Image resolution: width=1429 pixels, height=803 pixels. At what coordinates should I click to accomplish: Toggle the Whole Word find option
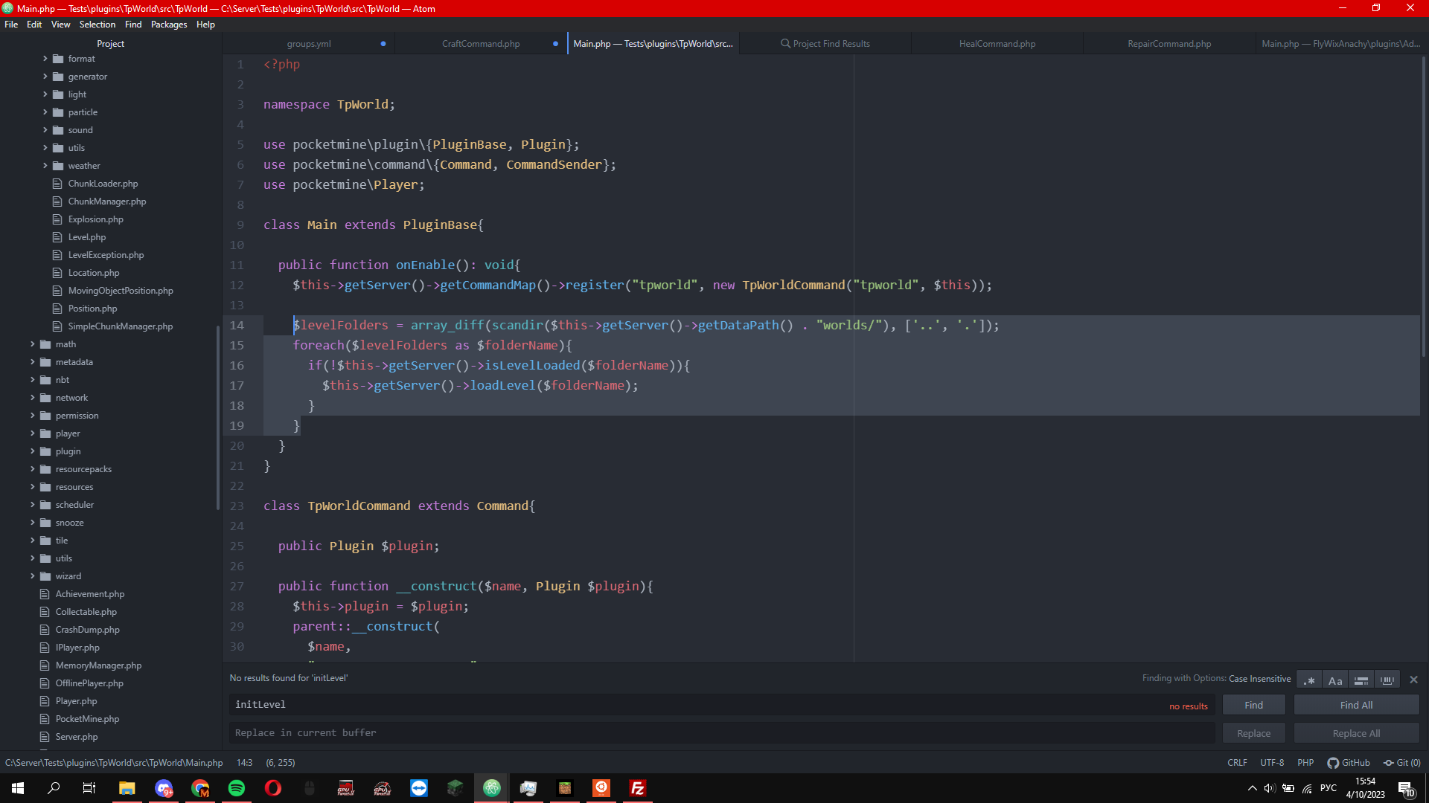click(1387, 680)
